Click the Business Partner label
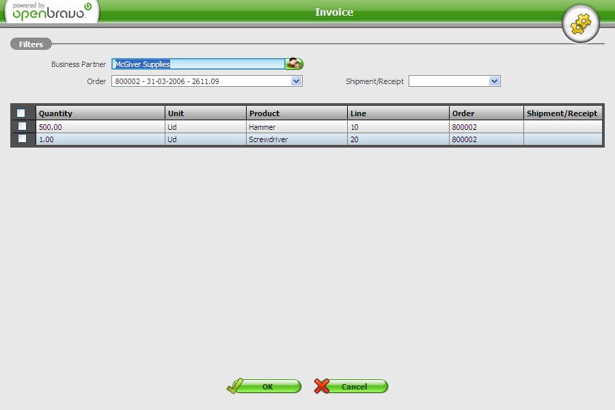This screenshot has height=410, width=615. click(79, 64)
